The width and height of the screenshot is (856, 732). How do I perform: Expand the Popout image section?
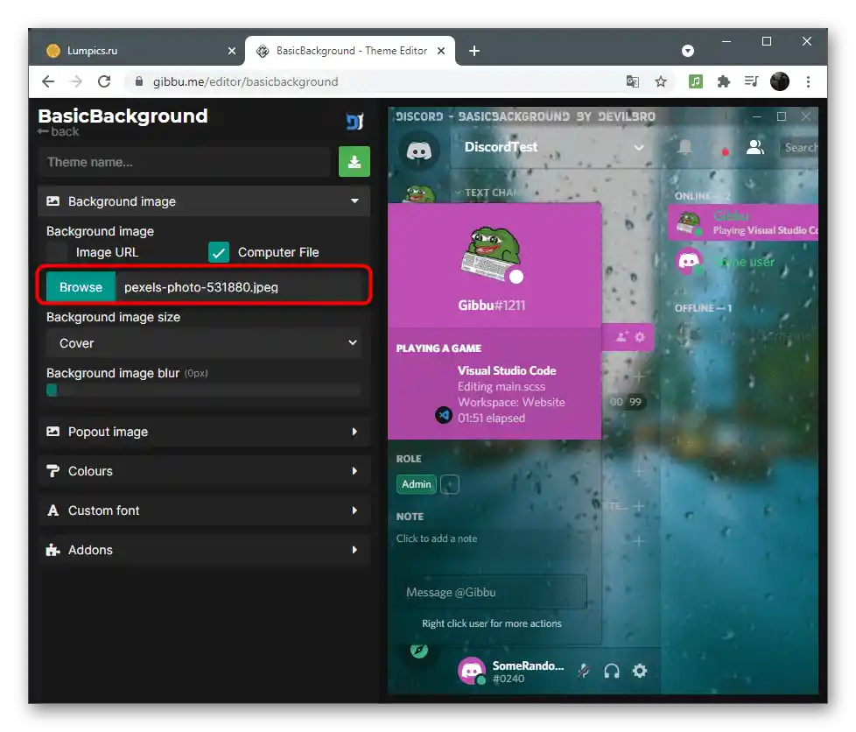coord(204,432)
